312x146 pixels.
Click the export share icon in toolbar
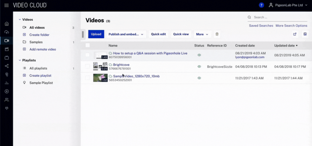pyautogui.click(x=295, y=34)
